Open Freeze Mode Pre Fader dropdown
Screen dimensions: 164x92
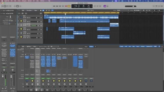[x=12, y=21]
